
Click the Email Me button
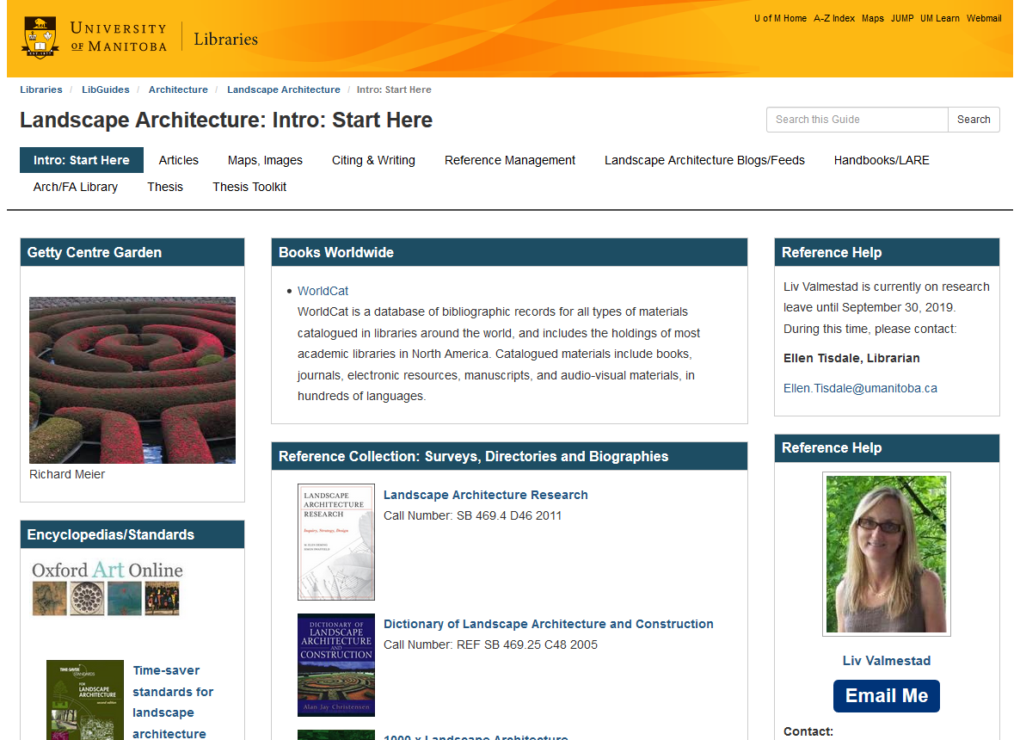pos(886,696)
